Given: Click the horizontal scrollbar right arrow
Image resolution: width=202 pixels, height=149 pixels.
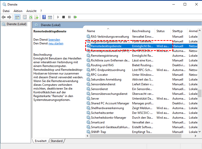Looking at the screenshot, I should pos(195,136).
